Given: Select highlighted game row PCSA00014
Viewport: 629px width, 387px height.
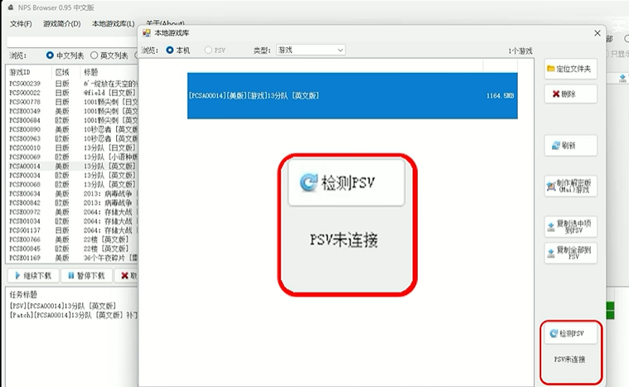Looking at the screenshot, I should [x=72, y=166].
